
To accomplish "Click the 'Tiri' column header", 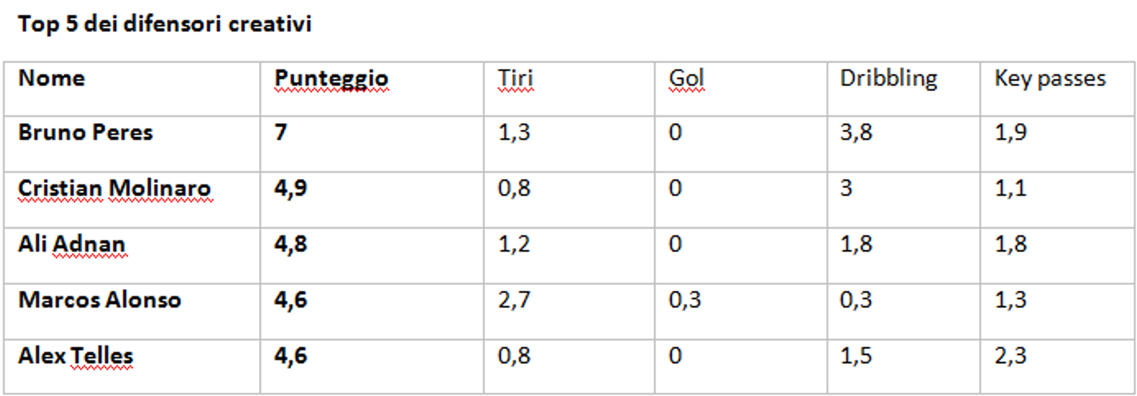I will click(515, 78).
